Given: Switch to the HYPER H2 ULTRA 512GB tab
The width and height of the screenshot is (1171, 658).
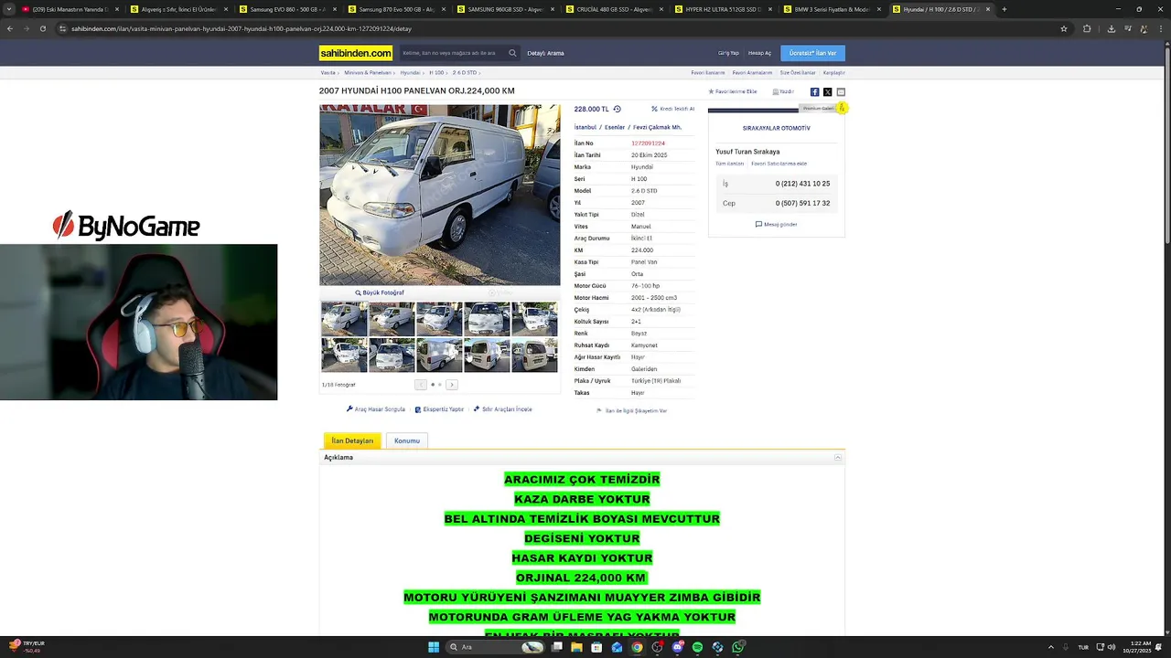Looking at the screenshot, I should click(723, 9).
